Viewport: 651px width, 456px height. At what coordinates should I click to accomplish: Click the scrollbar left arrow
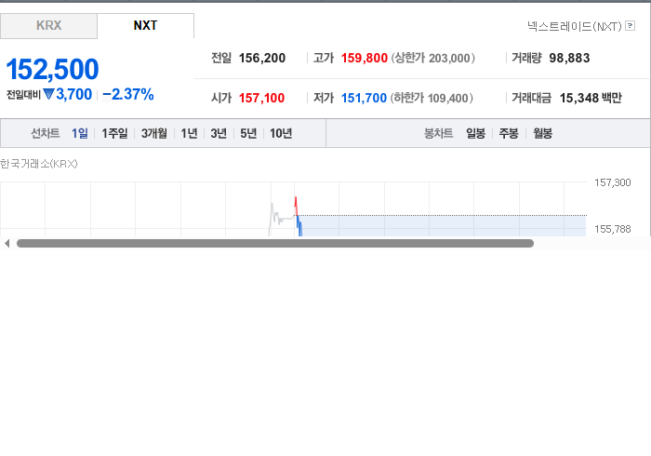(7, 244)
